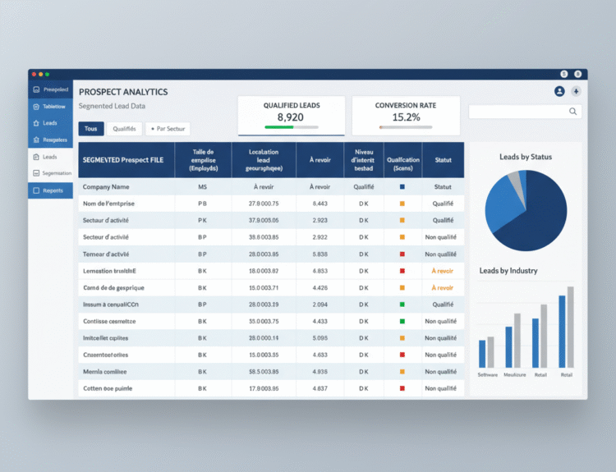Screen dimensions: 616x472
Task: Open the Qualified Leads 8,920 card
Action: click(292, 115)
